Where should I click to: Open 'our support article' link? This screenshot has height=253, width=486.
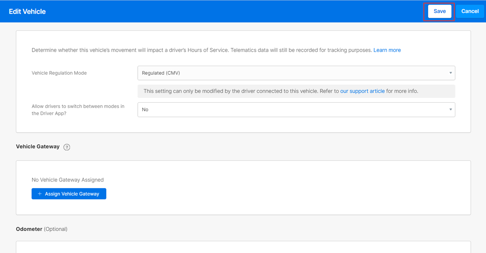pyautogui.click(x=362, y=91)
